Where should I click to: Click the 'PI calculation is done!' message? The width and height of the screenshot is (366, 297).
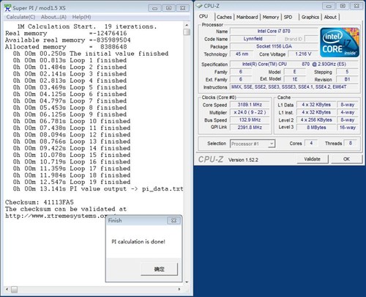[x=138, y=241]
